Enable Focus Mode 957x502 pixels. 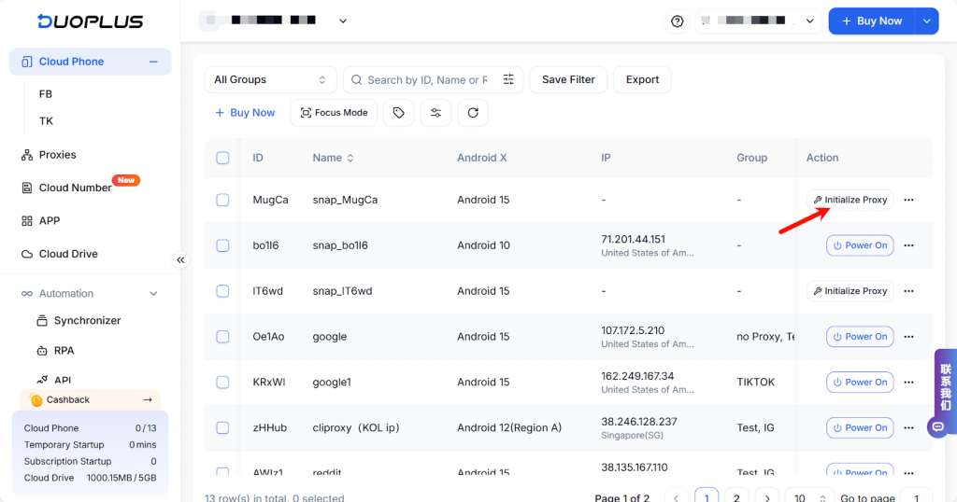pyautogui.click(x=334, y=113)
